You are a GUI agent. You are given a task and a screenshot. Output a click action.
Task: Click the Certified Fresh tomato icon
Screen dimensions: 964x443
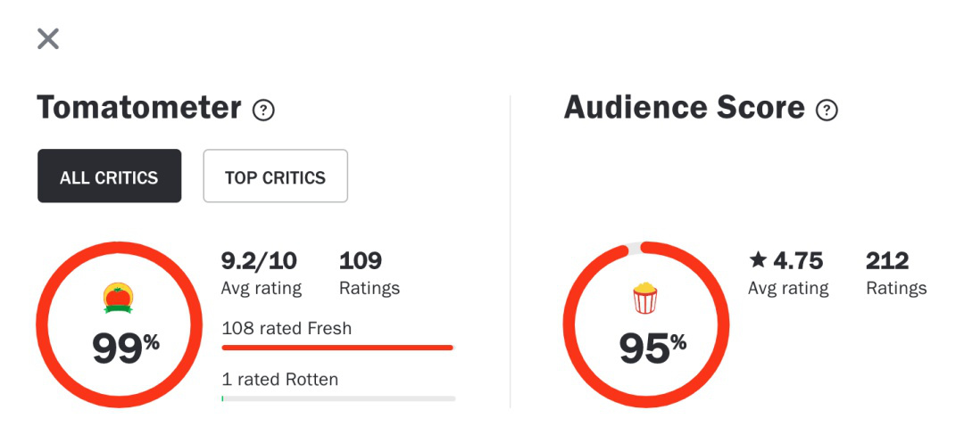(118, 299)
